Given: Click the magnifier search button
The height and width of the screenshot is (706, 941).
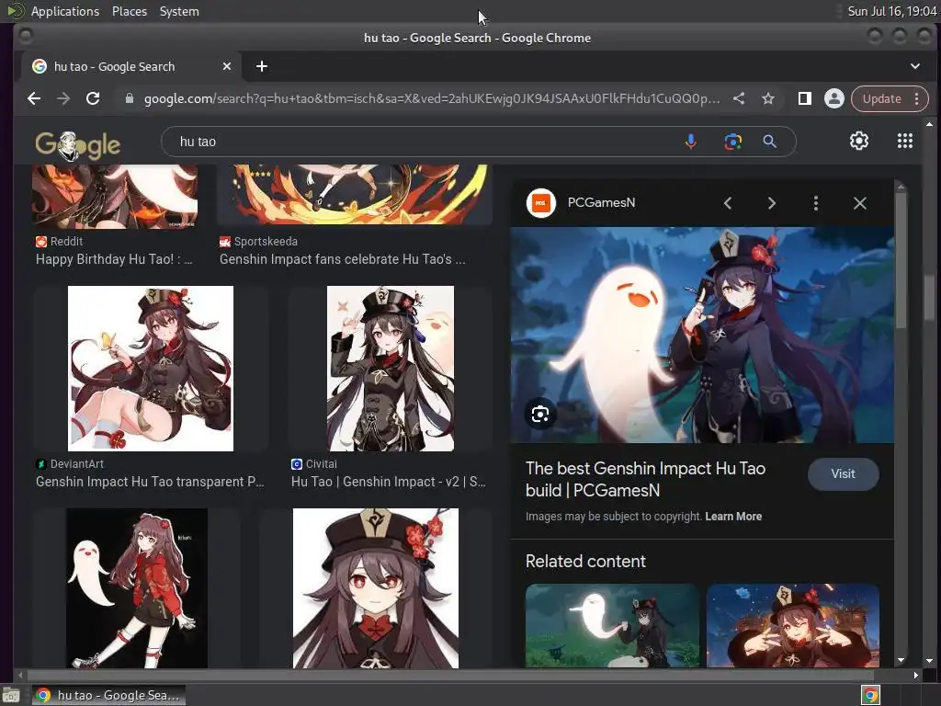Looking at the screenshot, I should click(769, 142).
